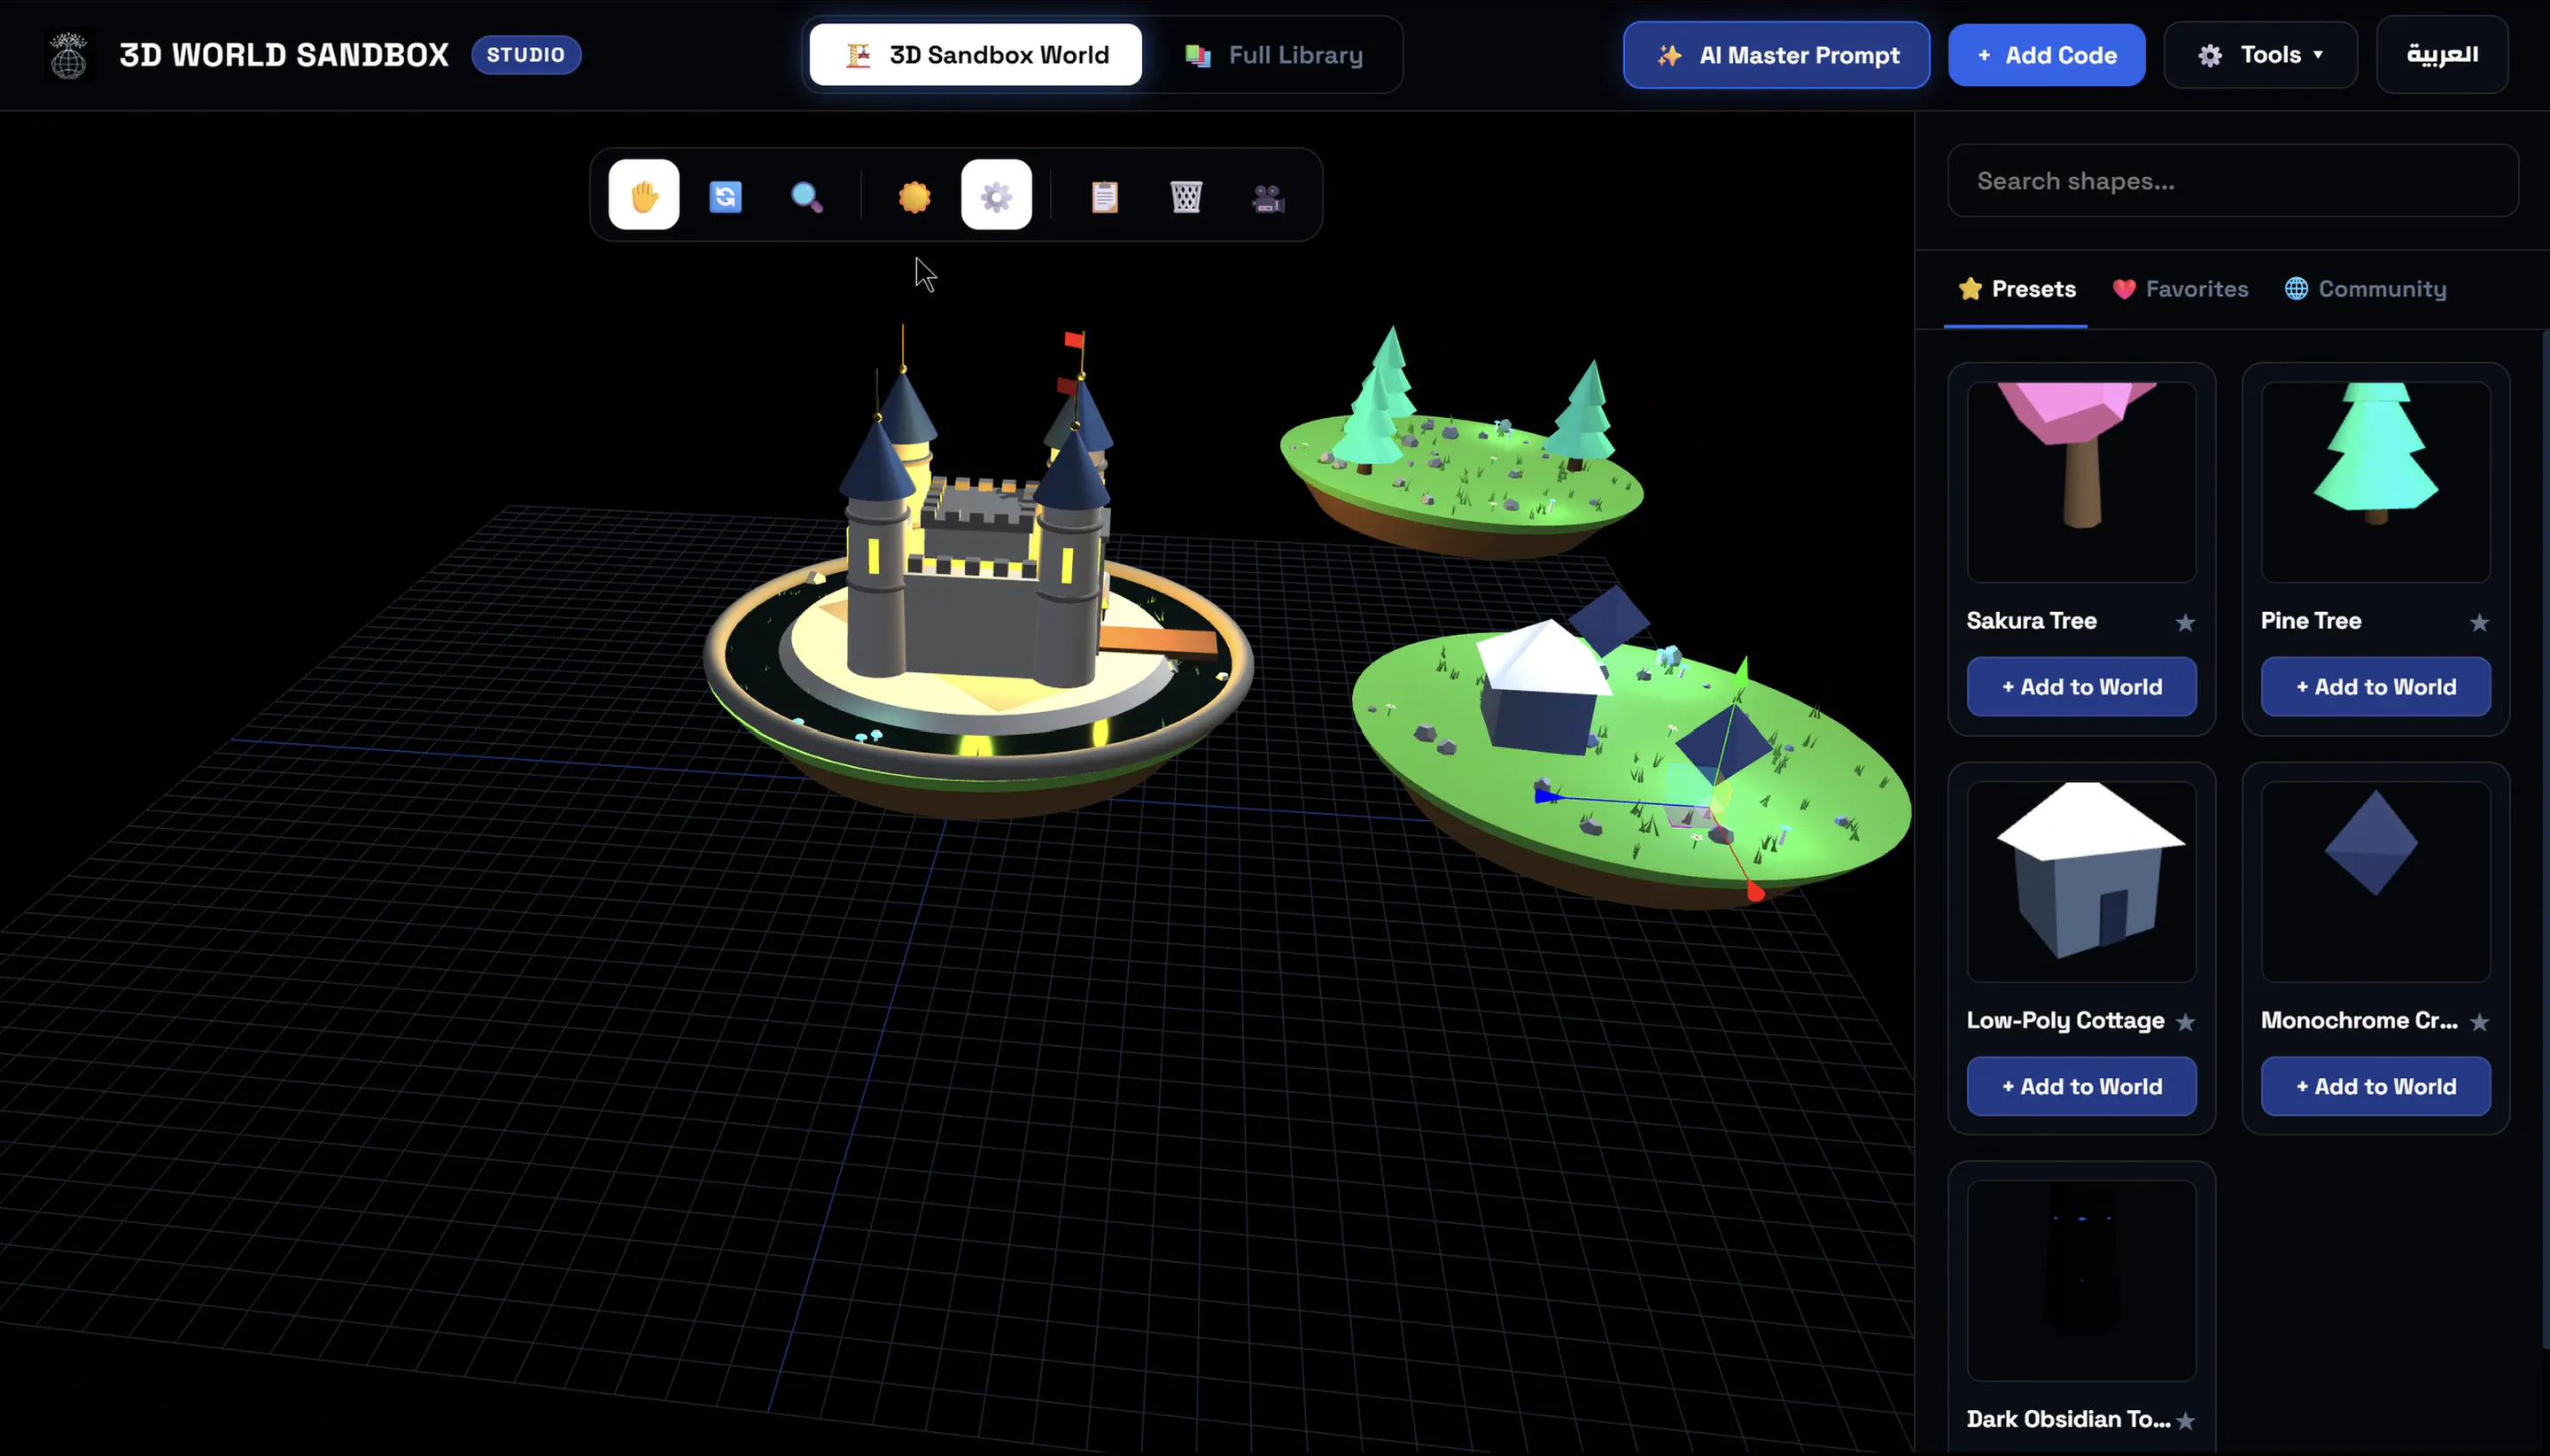Switch language to العربية

click(x=2442, y=55)
